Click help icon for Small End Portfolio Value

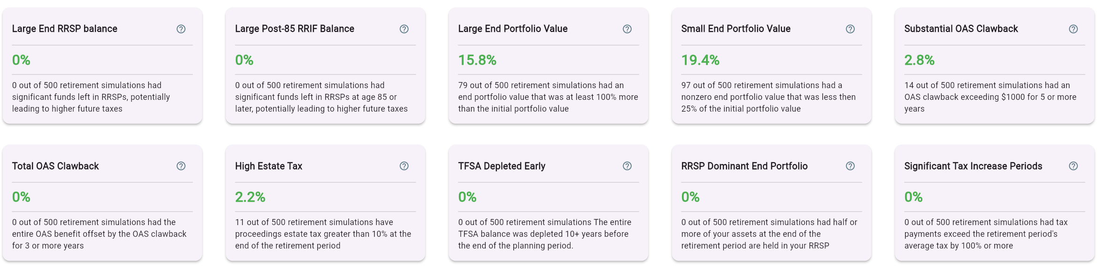tap(850, 29)
